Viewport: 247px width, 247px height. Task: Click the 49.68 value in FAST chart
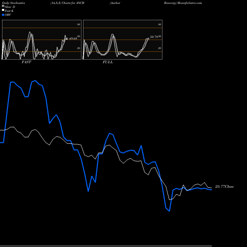tap(73, 39)
